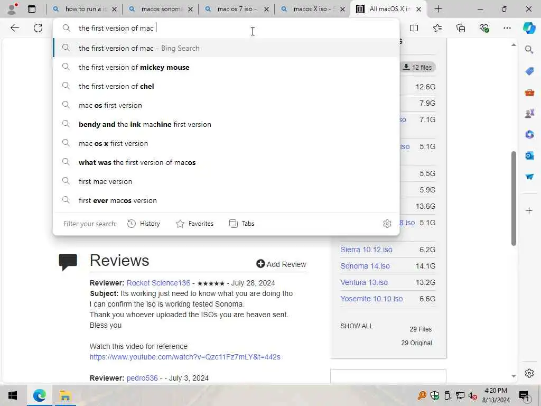Switch to the 'macos X iso' tab

[312, 9]
